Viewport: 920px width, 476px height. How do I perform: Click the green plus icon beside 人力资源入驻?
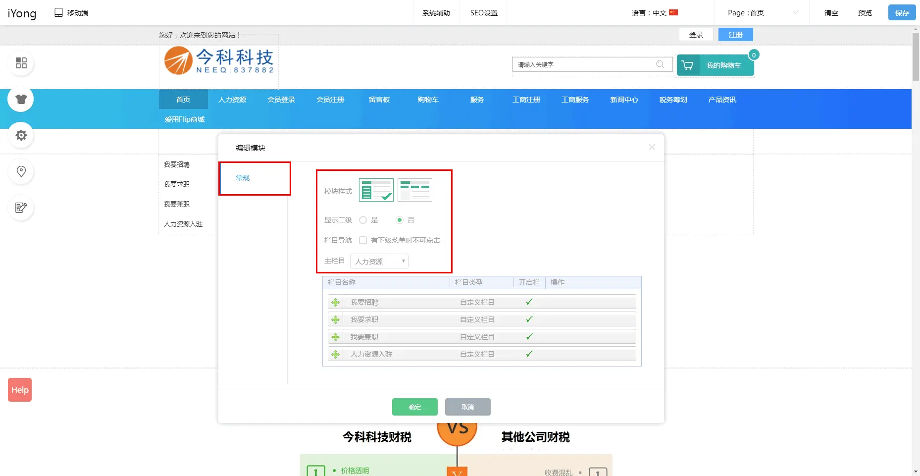click(335, 354)
